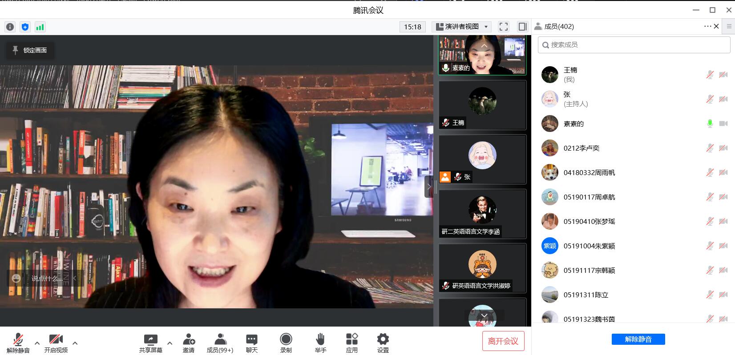Click the leave meeting button
This screenshot has width=735, height=355.
(503, 341)
